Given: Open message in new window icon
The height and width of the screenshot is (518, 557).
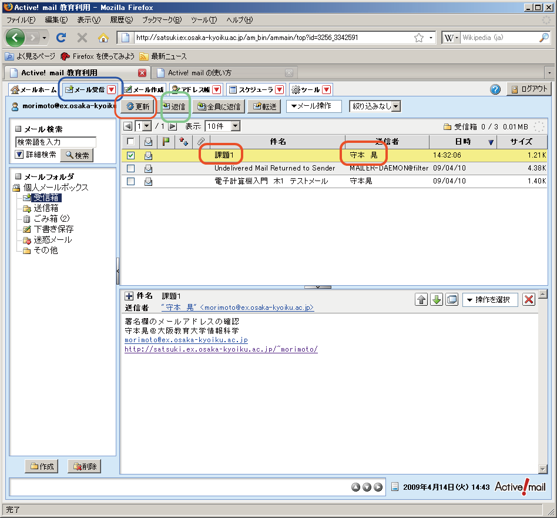Looking at the screenshot, I should point(452,299).
